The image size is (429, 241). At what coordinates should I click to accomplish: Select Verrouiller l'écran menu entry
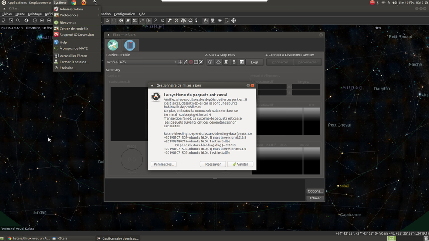pos(77,56)
